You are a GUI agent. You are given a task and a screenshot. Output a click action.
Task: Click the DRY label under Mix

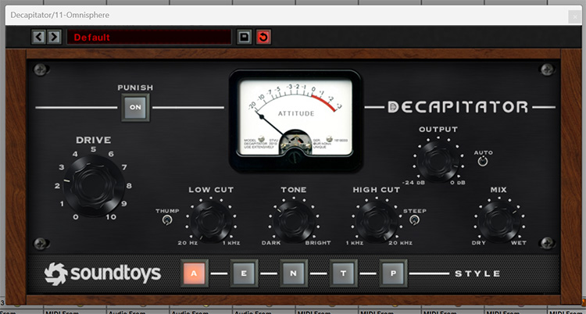(479, 243)
